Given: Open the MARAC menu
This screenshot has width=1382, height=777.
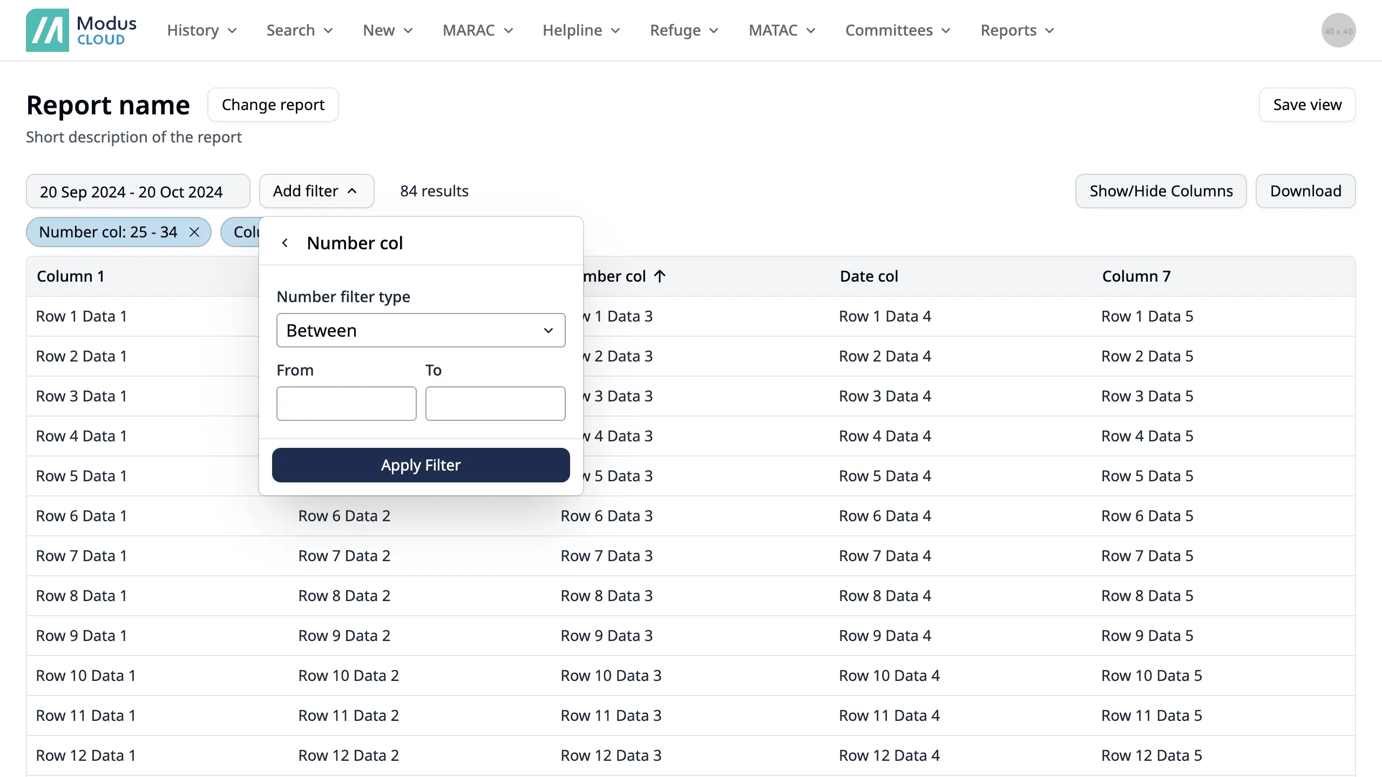Looking at the screenshot, I should pyautogui.click(x=477, y=30).
